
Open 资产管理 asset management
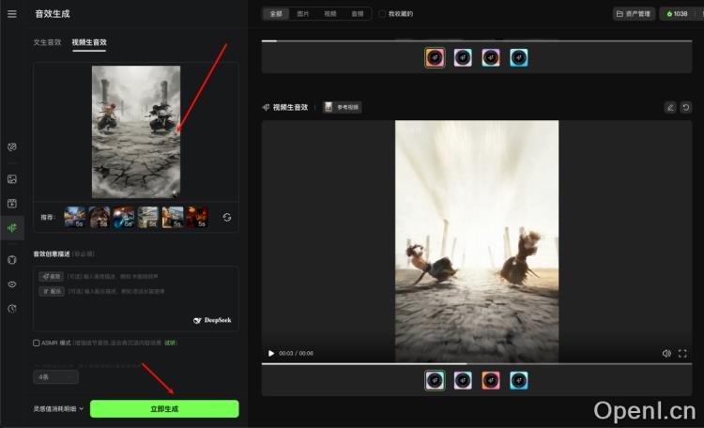(634, 14)
